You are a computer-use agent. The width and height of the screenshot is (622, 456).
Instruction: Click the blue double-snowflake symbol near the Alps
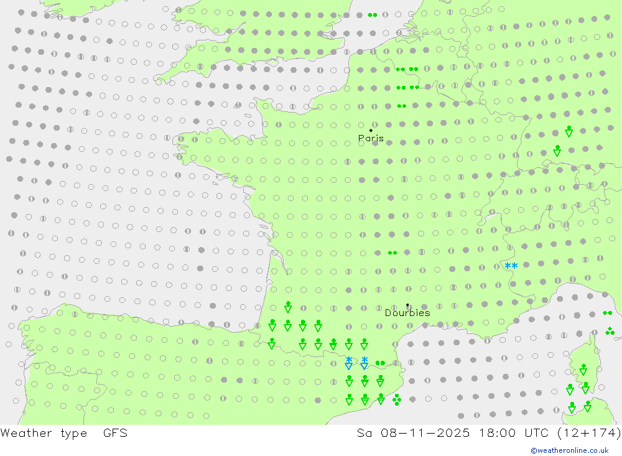tap(511, 266)
